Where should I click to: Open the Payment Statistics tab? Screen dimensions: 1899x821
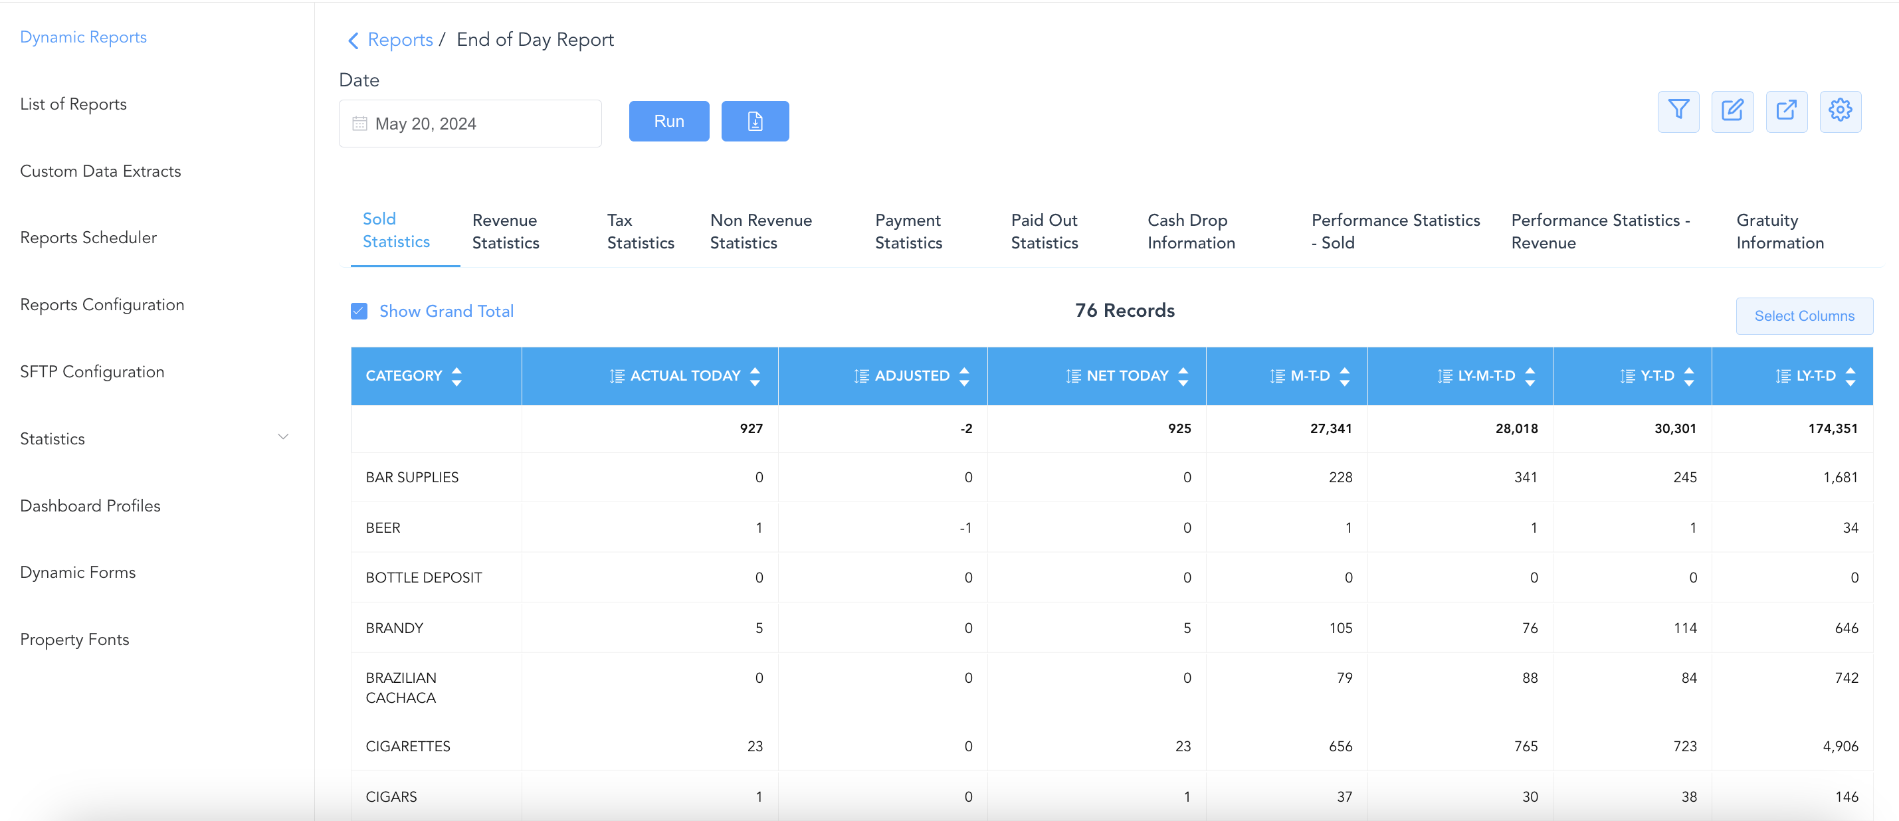(908, 231)
